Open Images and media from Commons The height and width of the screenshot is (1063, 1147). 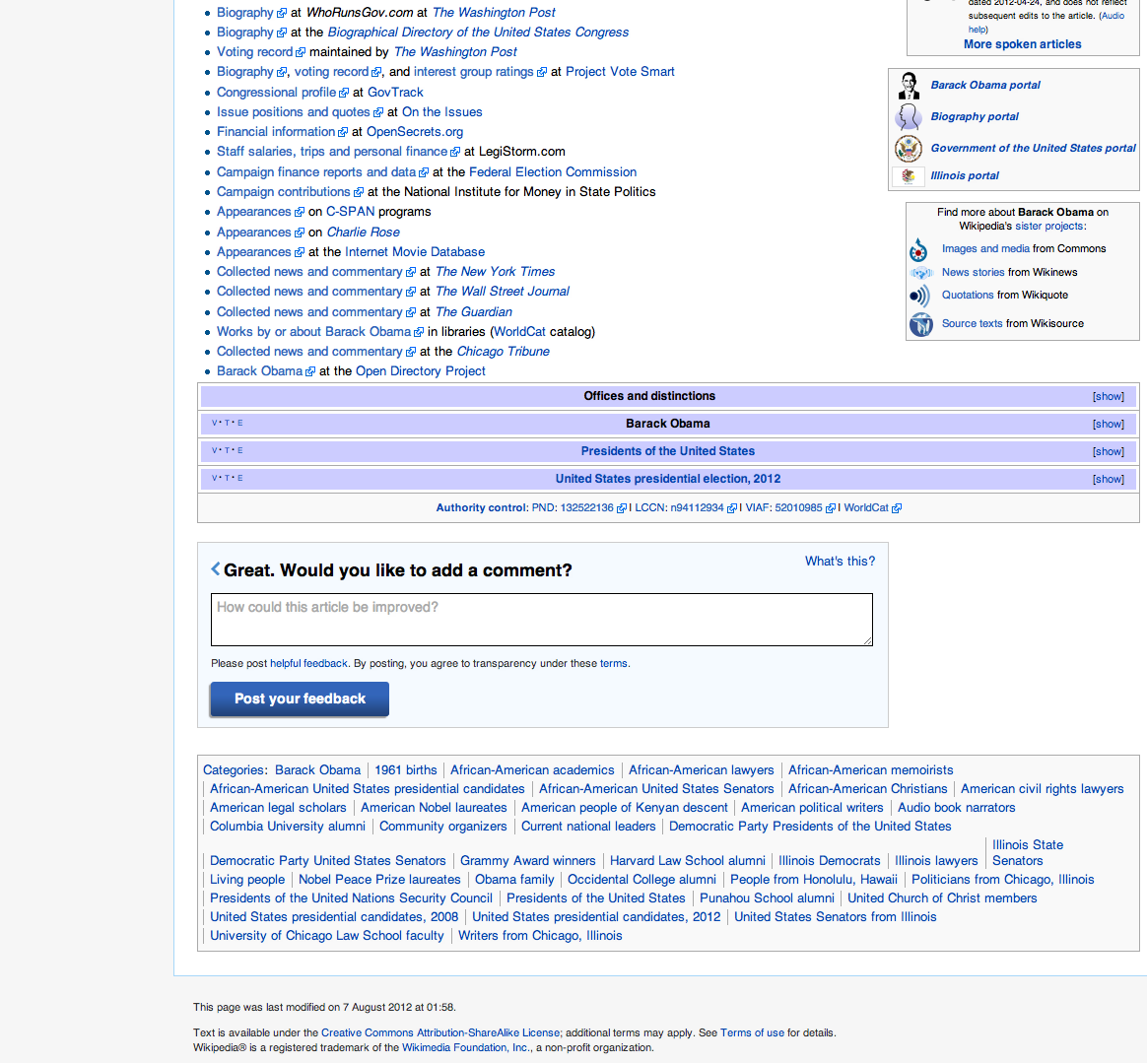tap(985, 248)
